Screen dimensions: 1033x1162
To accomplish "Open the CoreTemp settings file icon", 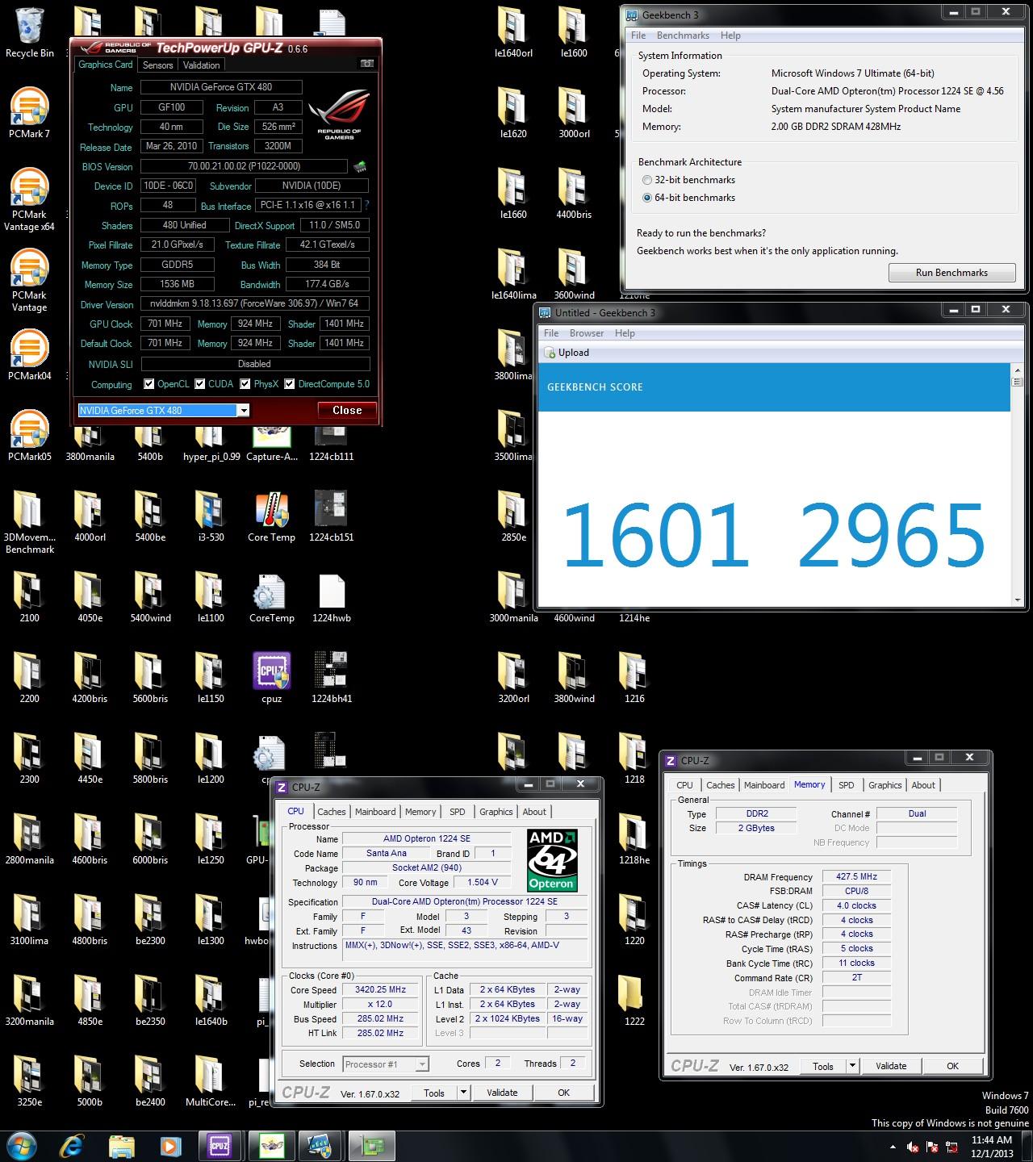I will [271, 597].
